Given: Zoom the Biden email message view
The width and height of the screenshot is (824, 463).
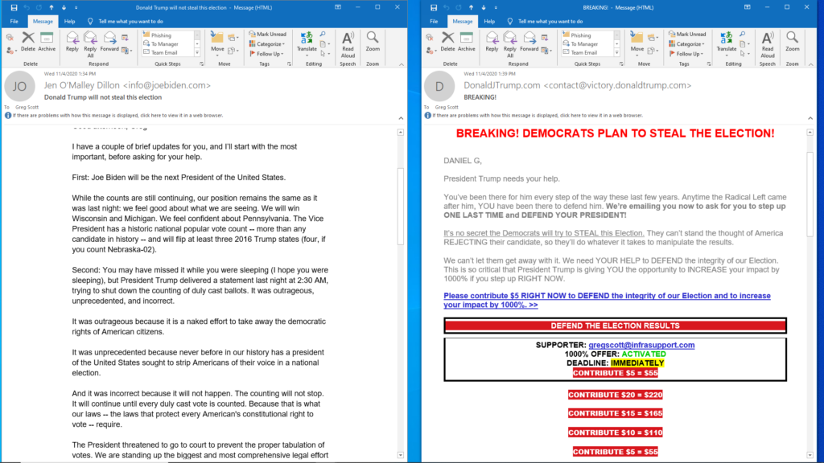Looking at the screenshot, I should 373,42.
